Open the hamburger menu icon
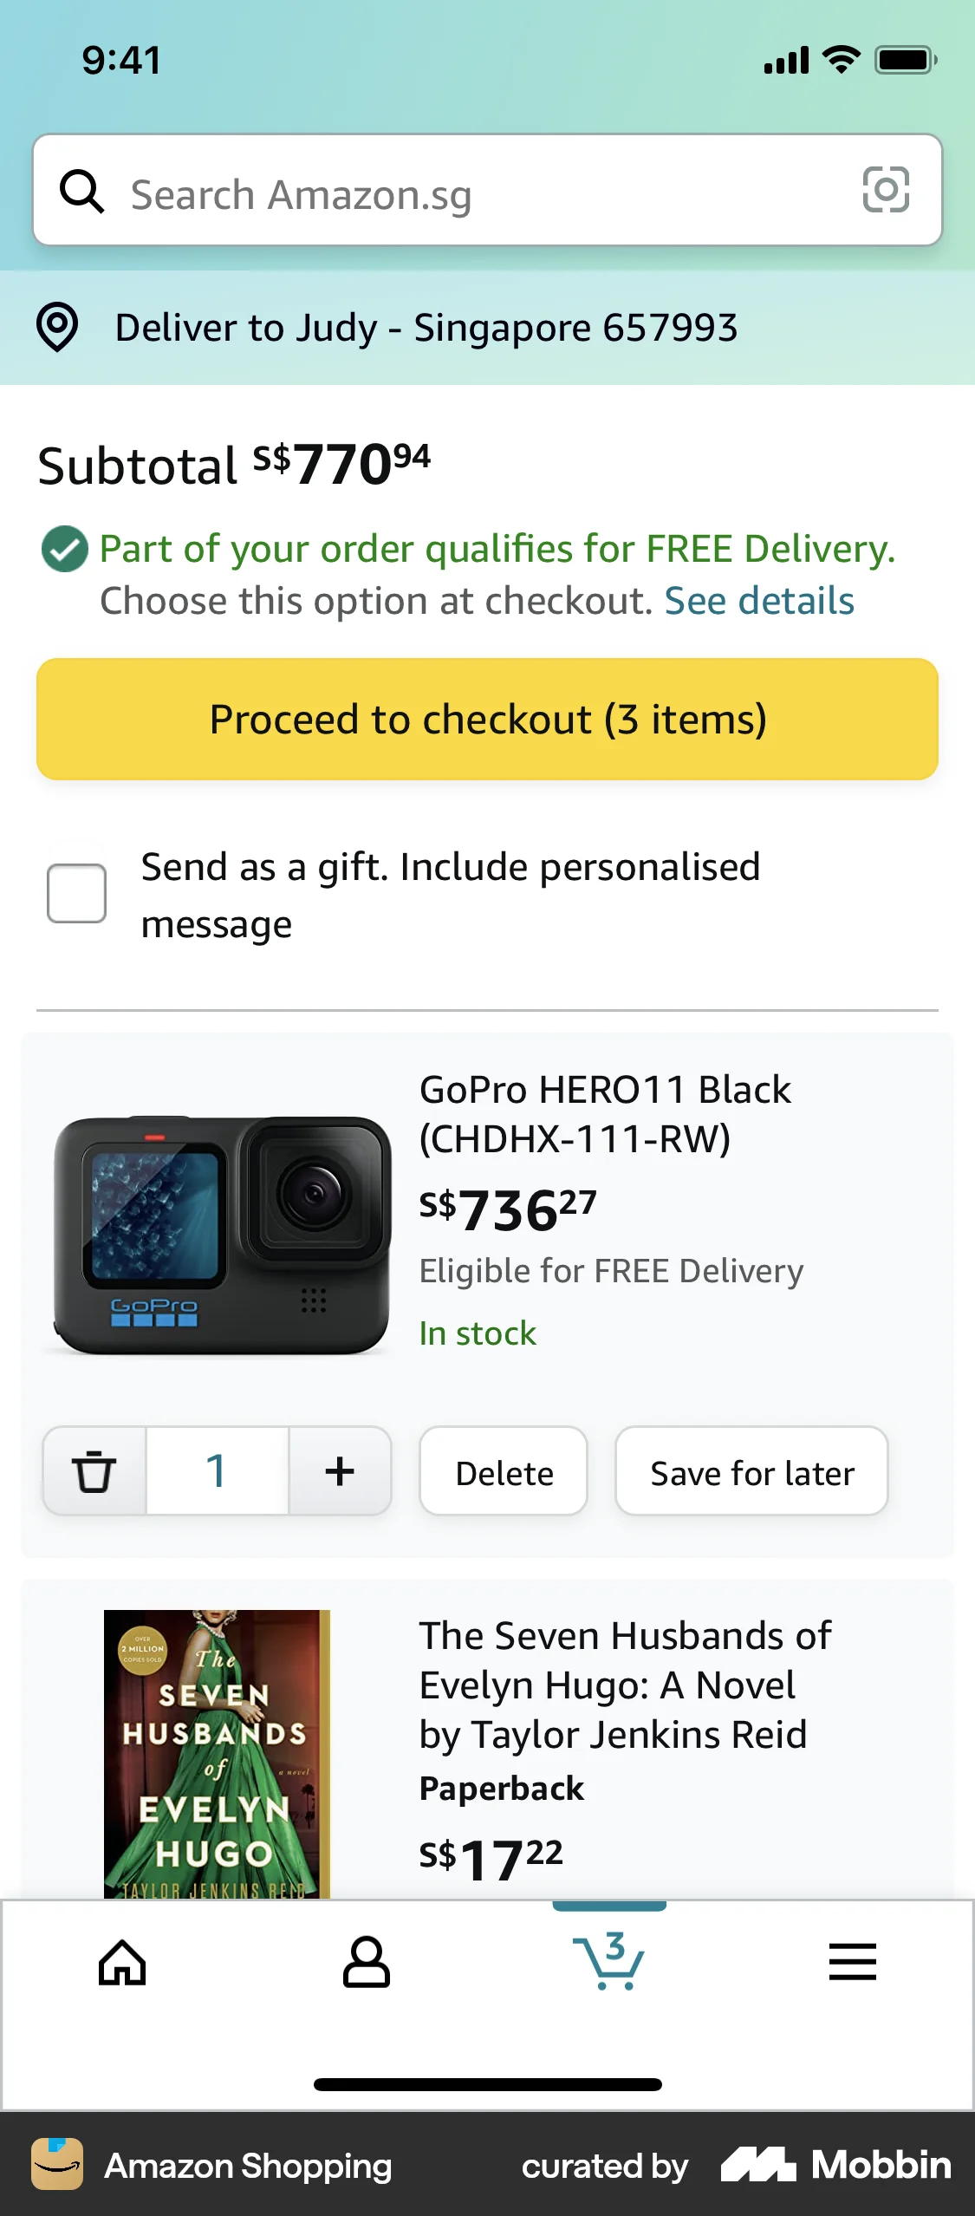The height and width of the screenshot is (2216, 975). 853,1964
